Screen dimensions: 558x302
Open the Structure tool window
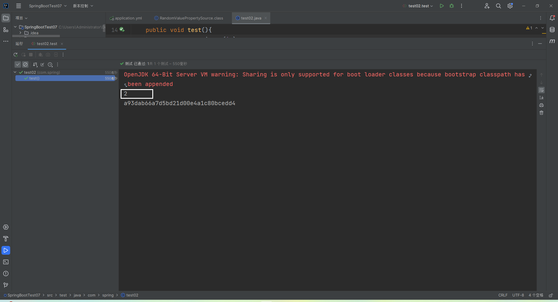[x=6, y=30]
